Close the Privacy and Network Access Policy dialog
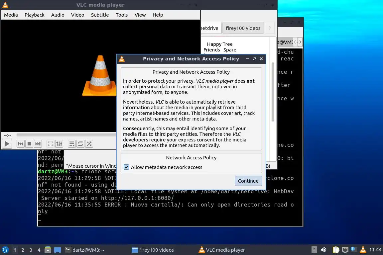383x255 pixels. pyautogui.click(x=261, y=59)
